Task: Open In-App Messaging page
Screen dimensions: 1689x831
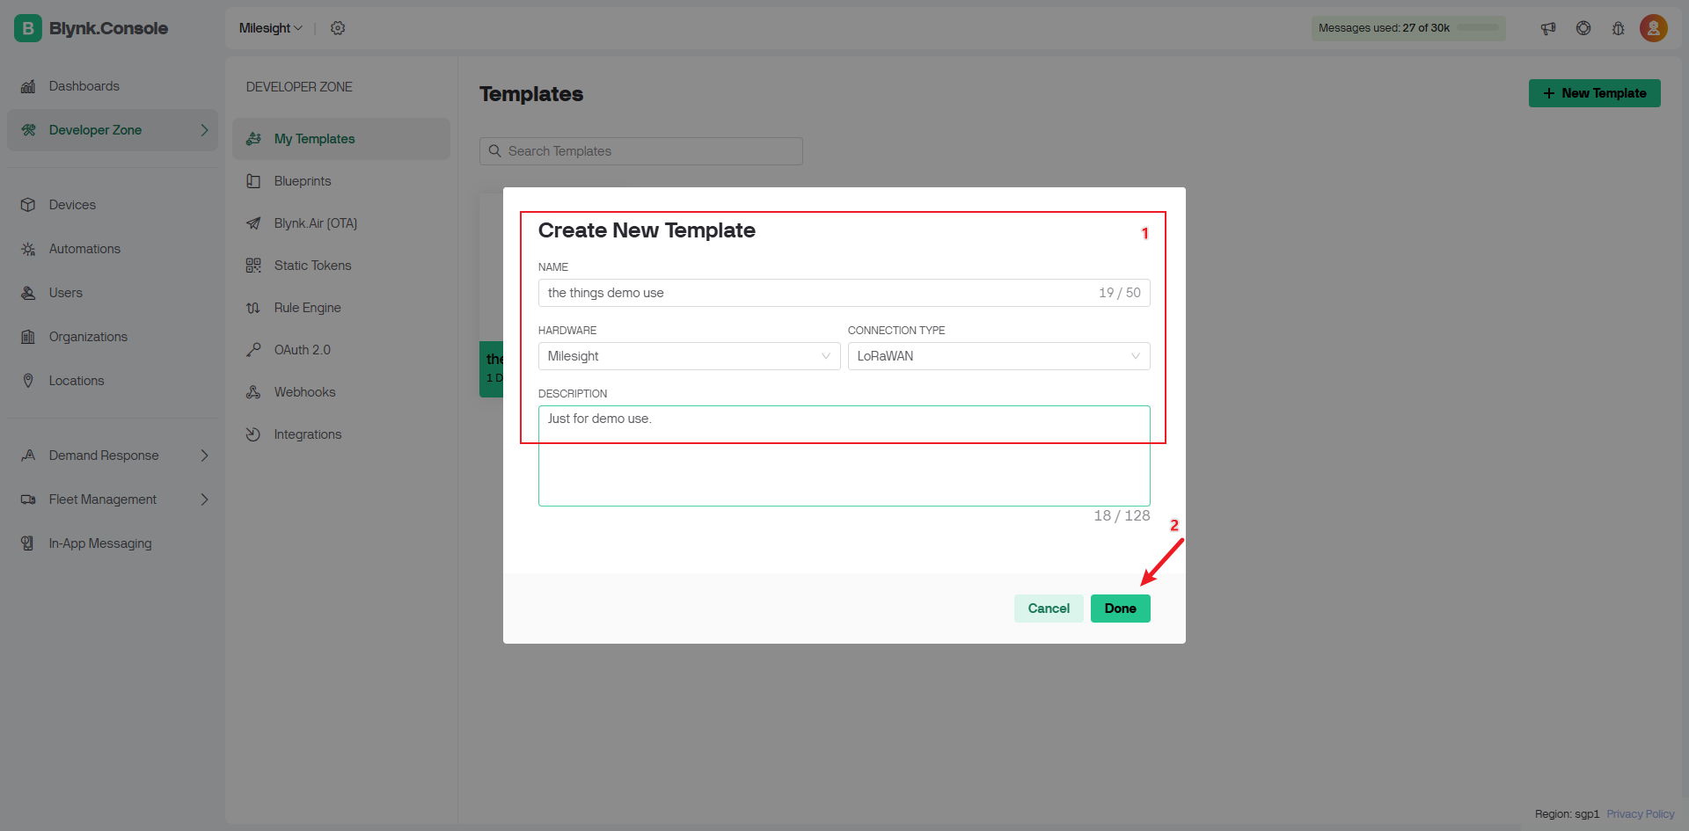Action: (113, 543)
